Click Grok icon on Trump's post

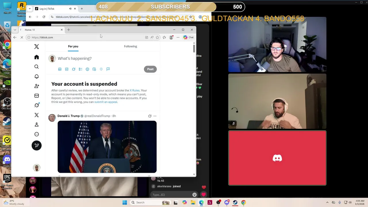(x=150, y=116)
